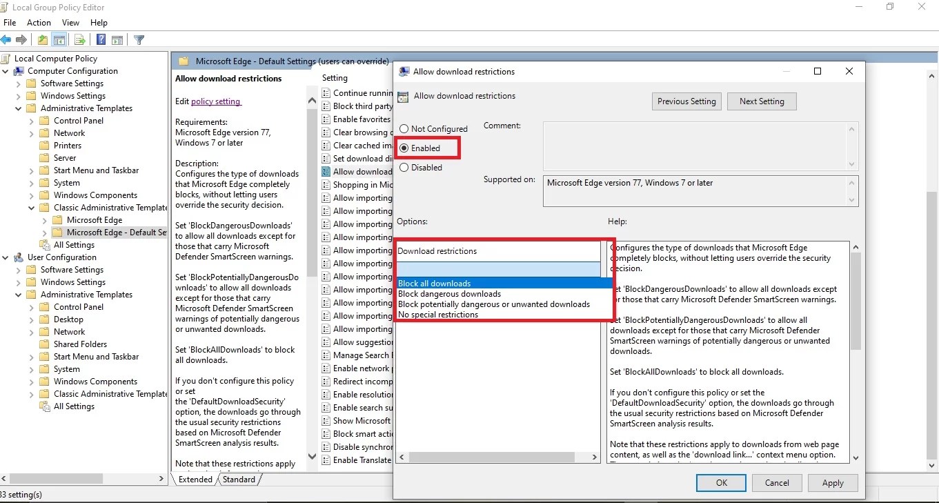
Task: Open the blue question mark Help icon
Action: point(101,40)
